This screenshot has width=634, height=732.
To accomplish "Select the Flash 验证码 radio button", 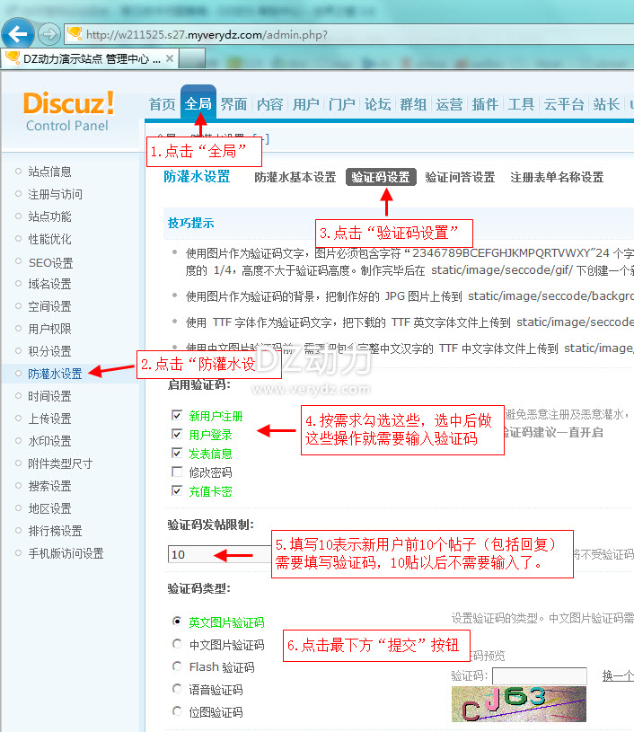I will point(177,666).
